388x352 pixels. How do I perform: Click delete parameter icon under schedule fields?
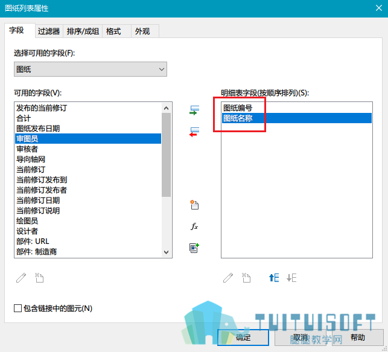[x=246, y=278]
